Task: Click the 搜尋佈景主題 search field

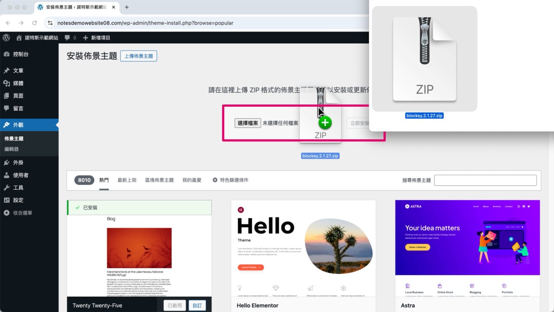Action: pos(485,180)
